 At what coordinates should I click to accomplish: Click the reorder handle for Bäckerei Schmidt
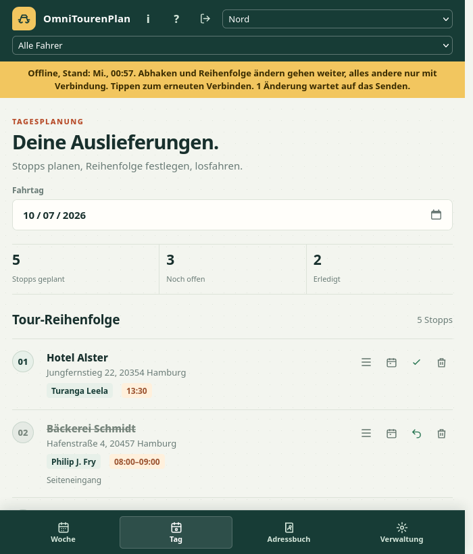366,433
